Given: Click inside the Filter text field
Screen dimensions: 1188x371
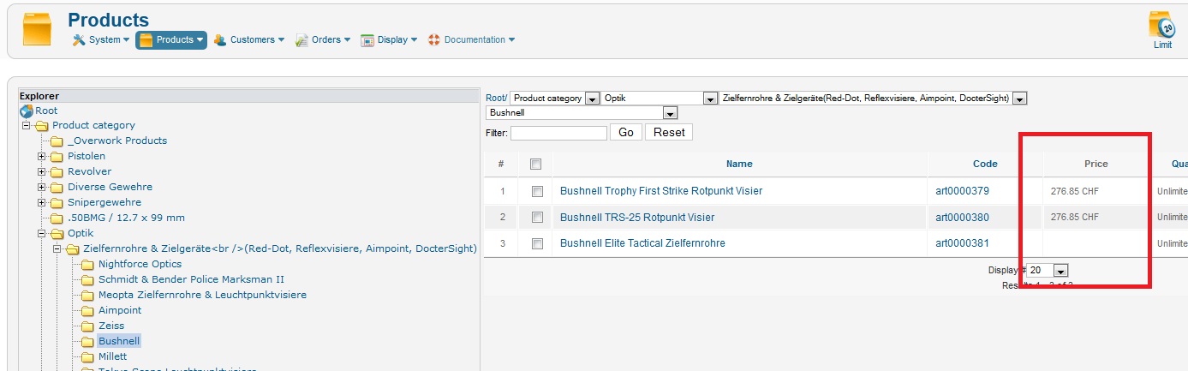Looking at the screenshot, I should [x=558, y=133].
